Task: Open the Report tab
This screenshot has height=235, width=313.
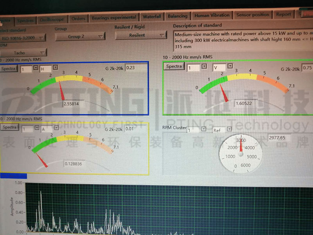Action: pos(284,14)
